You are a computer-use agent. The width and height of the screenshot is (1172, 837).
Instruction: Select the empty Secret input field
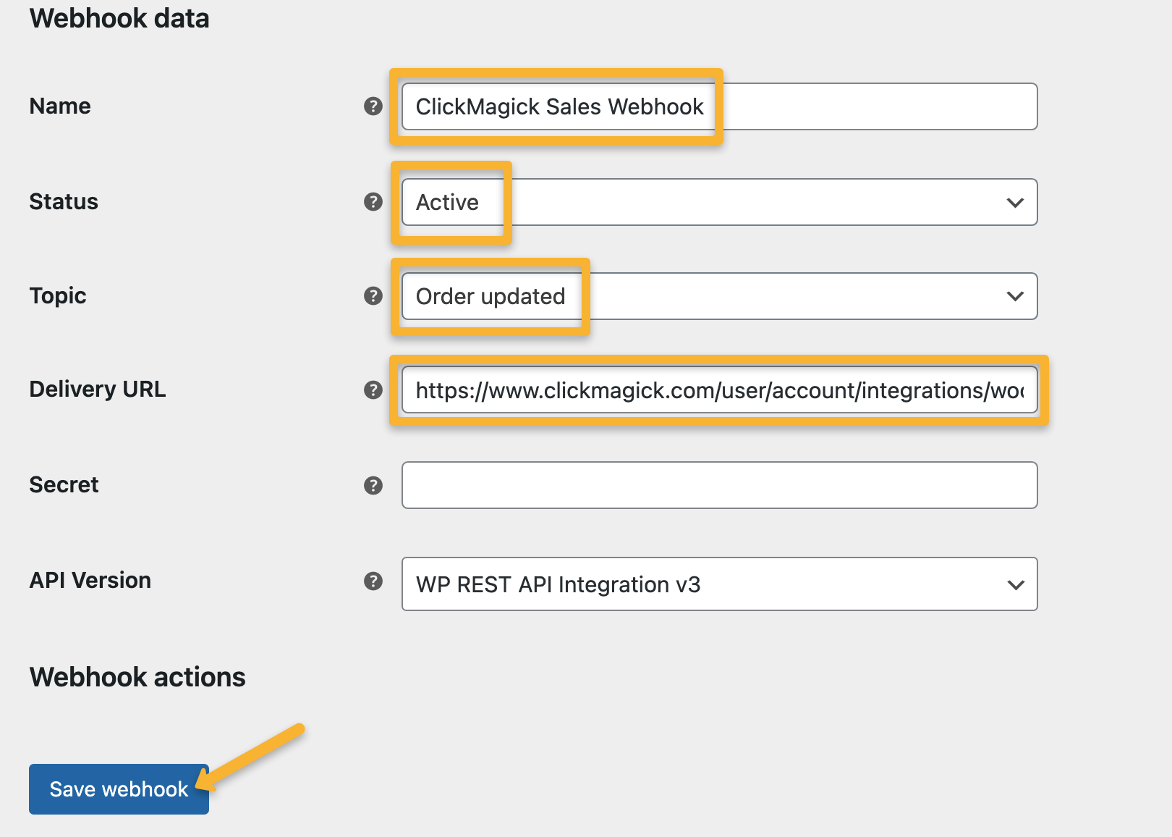click(719, 485)
